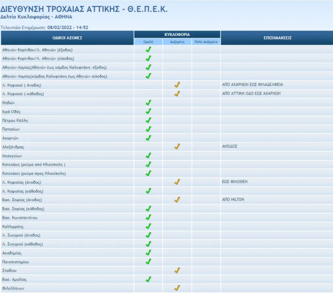Click the note ΑΠΟ ΑΧΑΡΝΩΝ ΕΩΣ ΦΙΛΑΔΕΛΦΕΙΑ
This screenshot has width=333, height=293.
pos(253,85)
